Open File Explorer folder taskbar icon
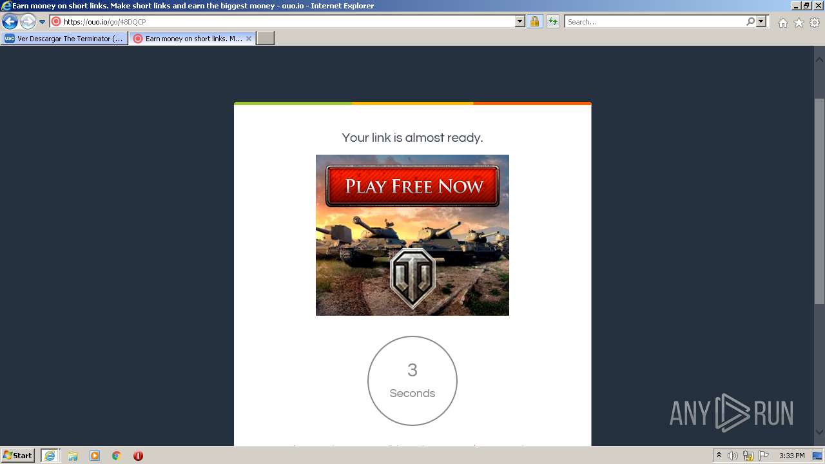The height and width of the screenshot is (464, 825). click(73, 456)
